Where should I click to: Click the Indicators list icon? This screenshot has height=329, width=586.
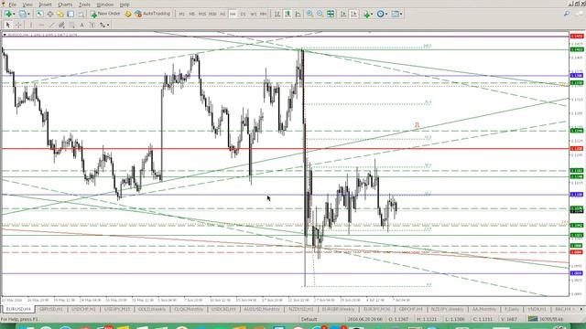[366, 15]
